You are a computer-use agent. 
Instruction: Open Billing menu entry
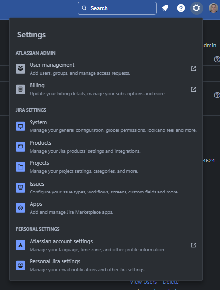click(106, 89)
